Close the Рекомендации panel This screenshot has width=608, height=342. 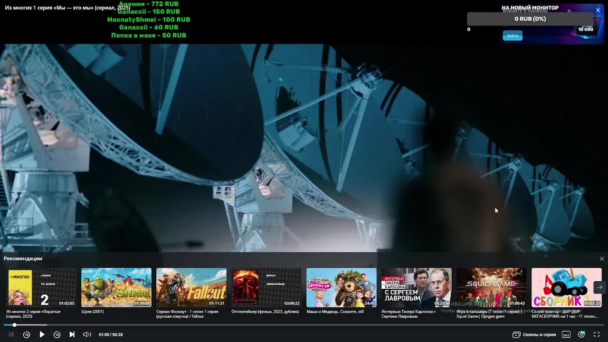click(602, 259)
